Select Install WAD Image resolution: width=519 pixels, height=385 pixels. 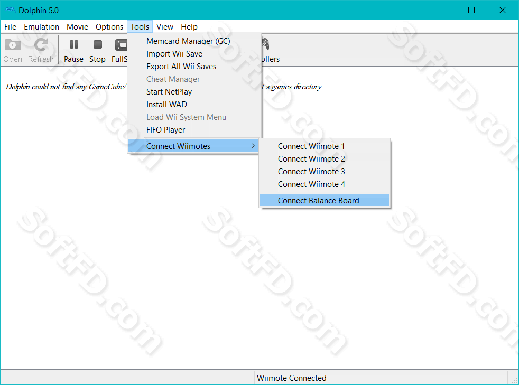click(x=194, y=105)
